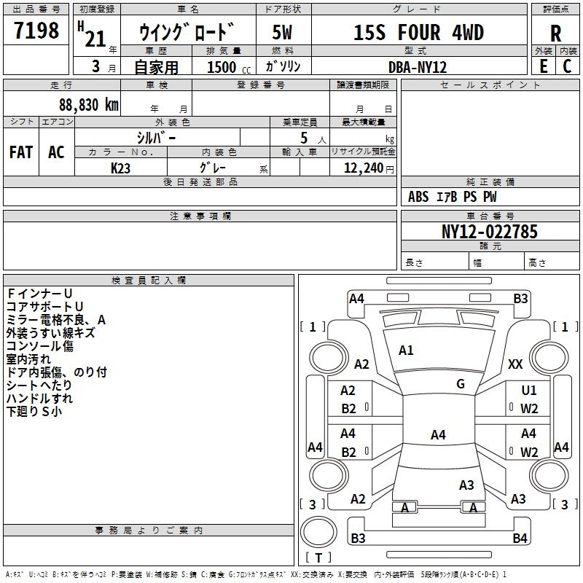The image size is (583, 583).
Task: Select the B4 mark at the rear bumper corner
Action: pos(519,539)
